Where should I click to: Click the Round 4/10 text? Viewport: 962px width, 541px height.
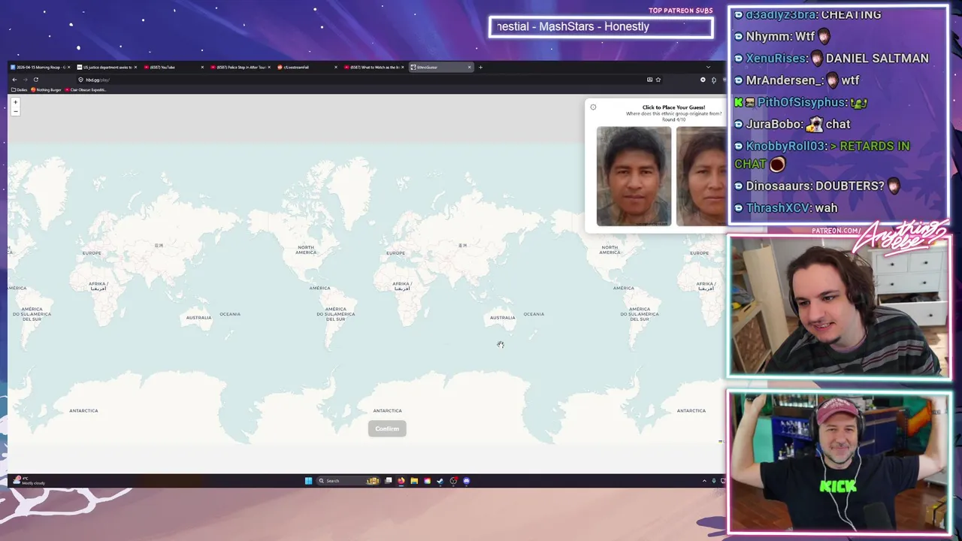pyautogui.click(x=673, y=119)
